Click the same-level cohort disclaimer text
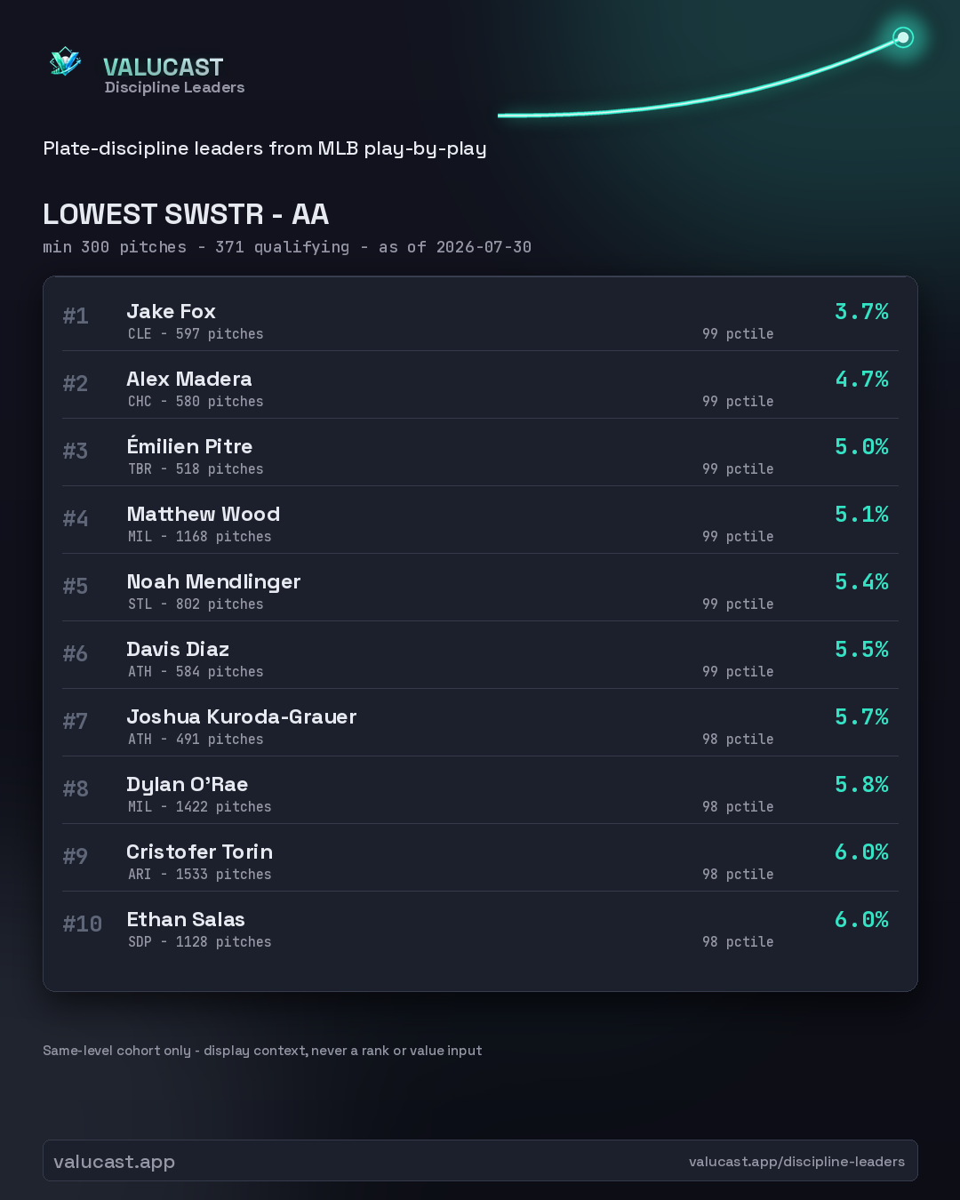Screen dimensions: 960x1200 tap(262, 1050)
